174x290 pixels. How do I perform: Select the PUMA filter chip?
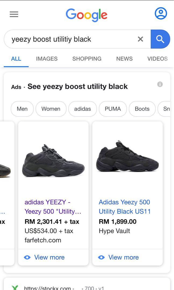pyautogui.click(x=113, y=109)
